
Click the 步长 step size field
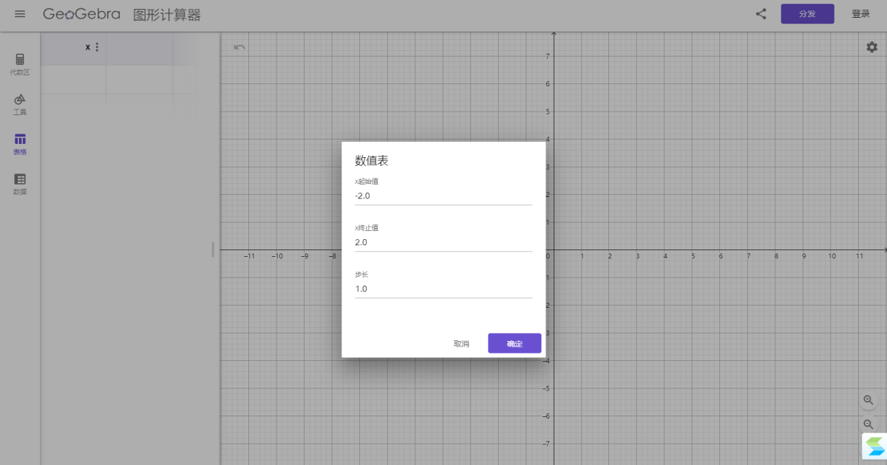click(x=443, y=289)
